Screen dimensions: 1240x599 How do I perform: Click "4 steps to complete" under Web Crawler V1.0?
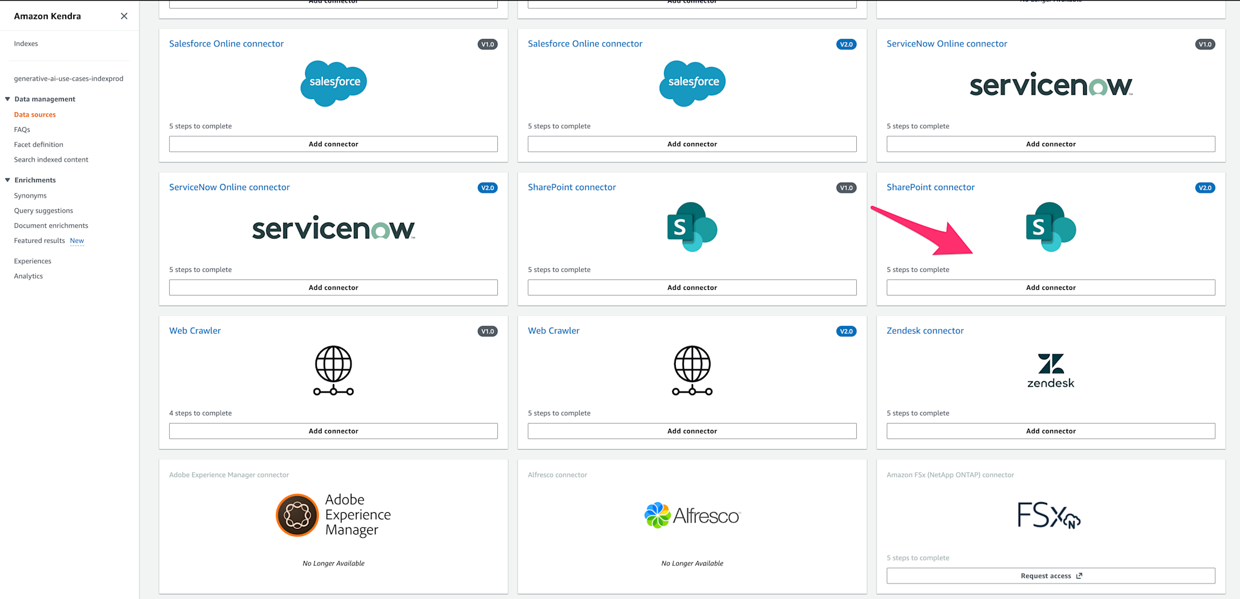200,414
